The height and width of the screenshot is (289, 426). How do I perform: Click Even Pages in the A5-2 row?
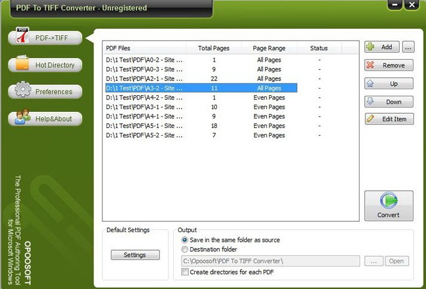coord(269,135)
